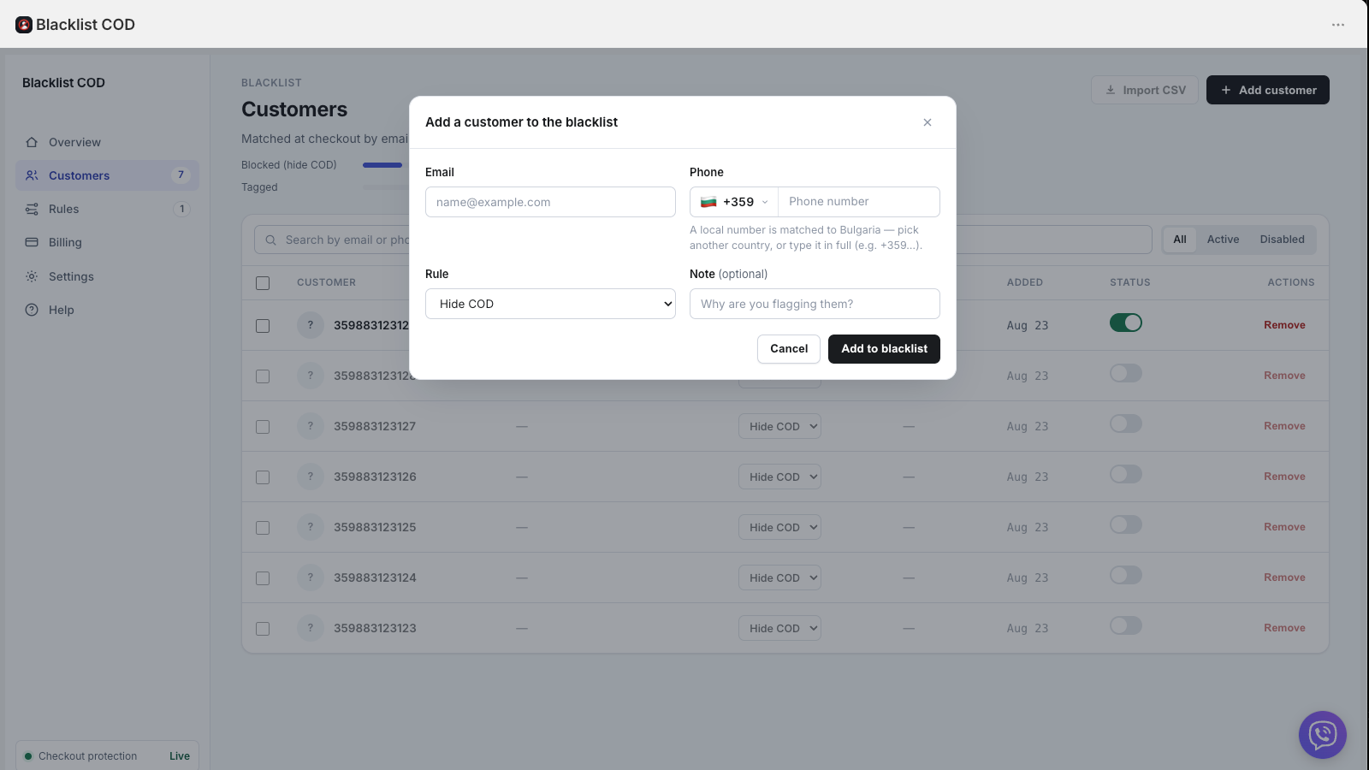
Task: Tick the checkbox for 359883123127
Action: click(x=263, y=427)
